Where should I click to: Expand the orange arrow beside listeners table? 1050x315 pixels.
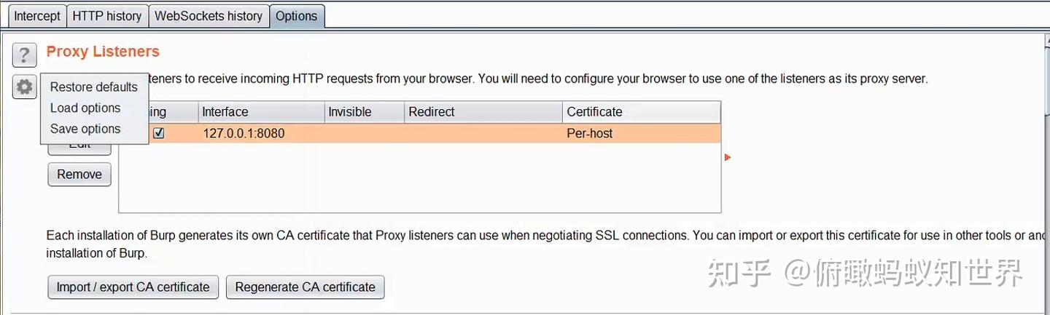pyautogui.click(x=727, y=157)
